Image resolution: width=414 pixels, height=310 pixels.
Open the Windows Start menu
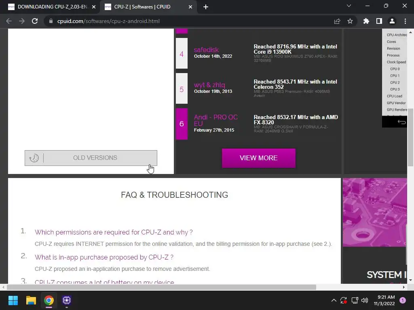click(13, 300)
